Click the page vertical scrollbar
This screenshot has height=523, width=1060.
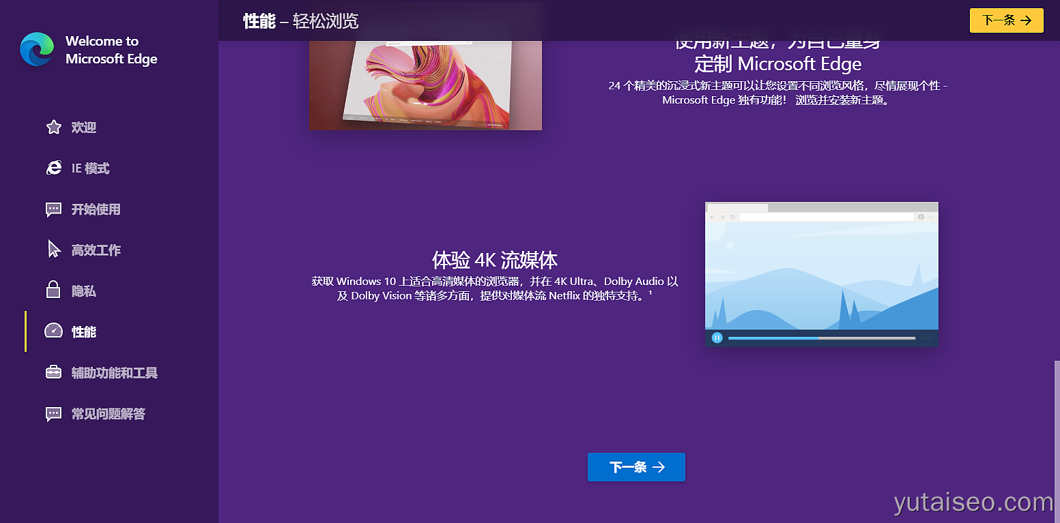(x=1057, y=441)
